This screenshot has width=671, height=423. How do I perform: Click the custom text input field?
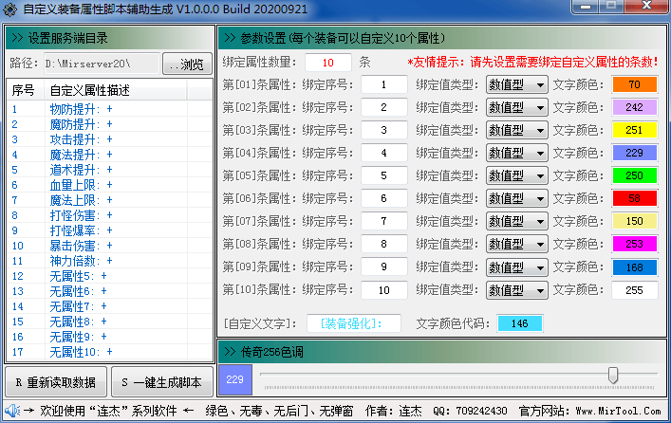pos(353,323)
